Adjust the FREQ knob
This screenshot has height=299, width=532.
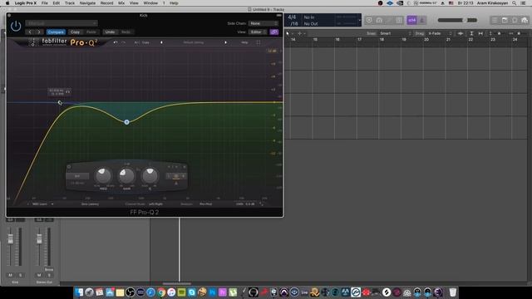click(x=103, y=175)
